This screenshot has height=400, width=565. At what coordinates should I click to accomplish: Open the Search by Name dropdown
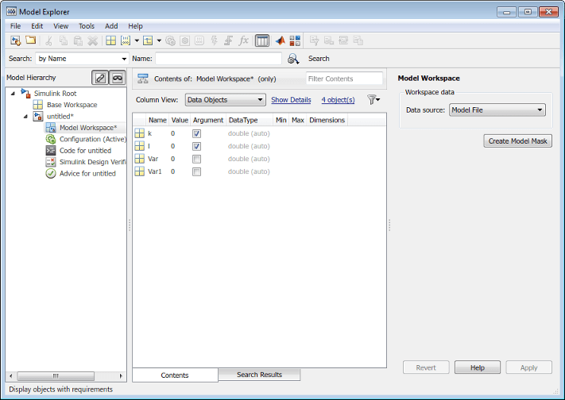click(x=82, y=59)
